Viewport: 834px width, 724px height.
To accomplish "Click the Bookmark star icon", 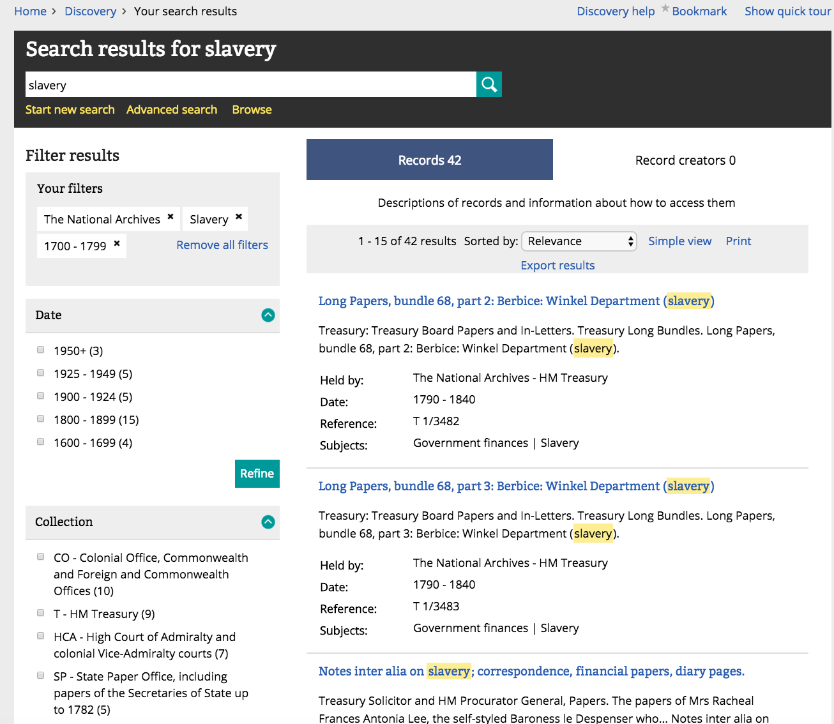I will tap(665, 9).
